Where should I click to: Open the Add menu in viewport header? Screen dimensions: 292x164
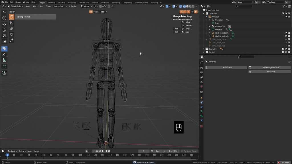point(42,6)
